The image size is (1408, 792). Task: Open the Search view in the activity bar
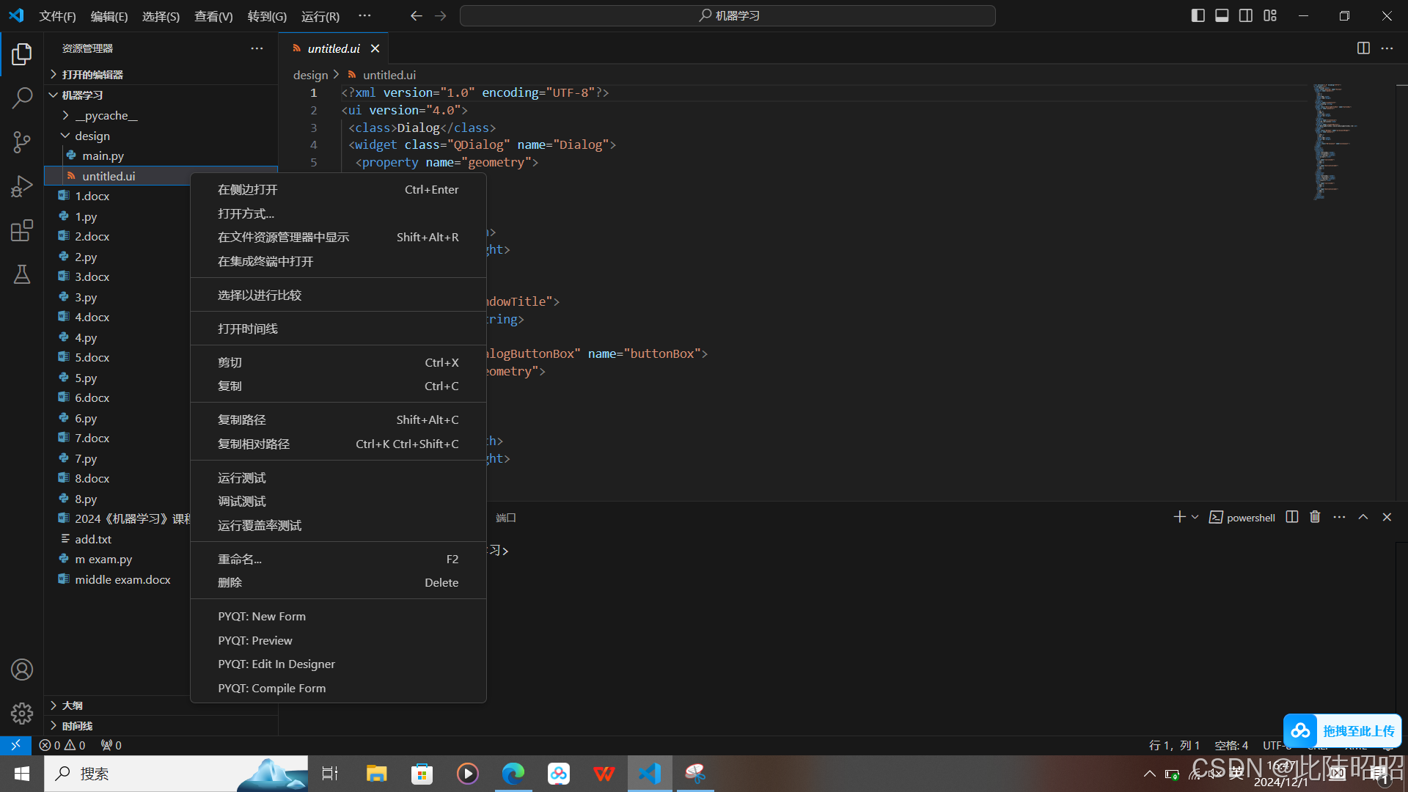click(x=22, y=98)
